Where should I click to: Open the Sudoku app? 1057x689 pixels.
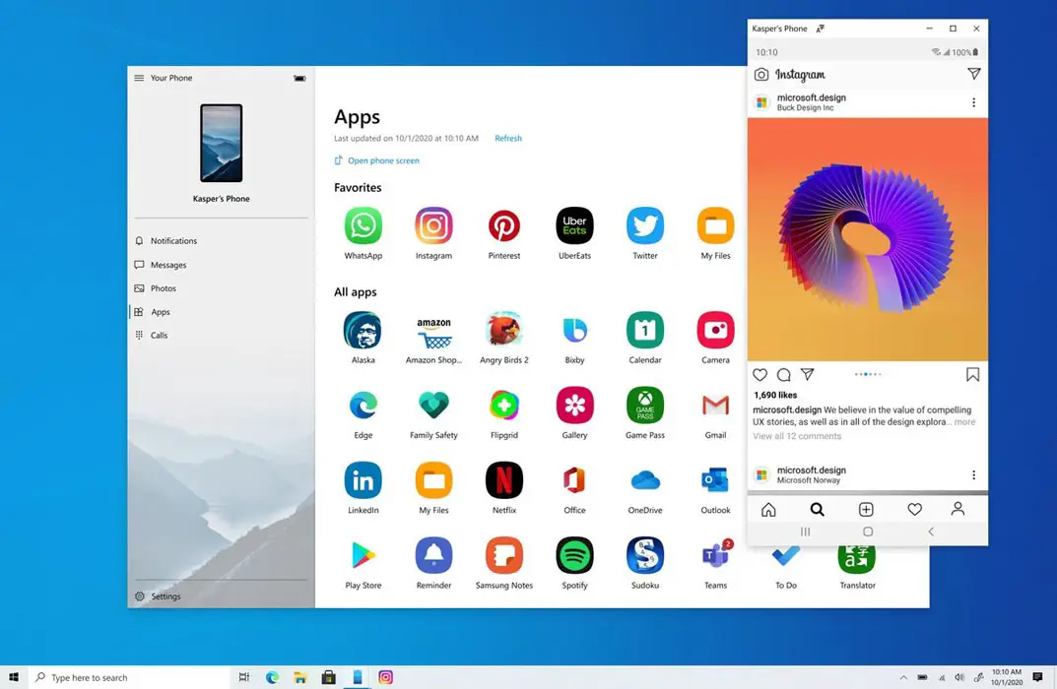coord(645,556)
